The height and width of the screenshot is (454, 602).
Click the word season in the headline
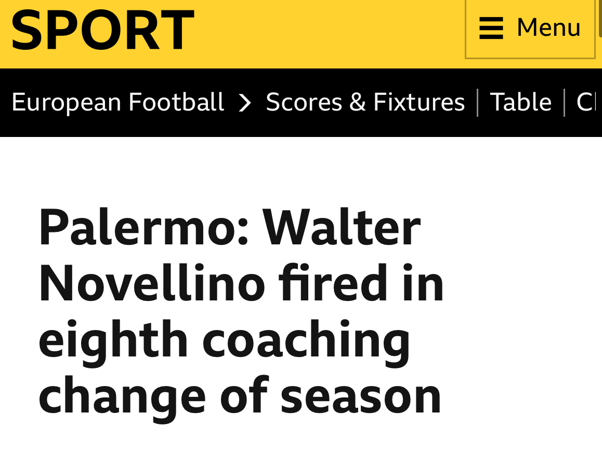(x=361, y=397)
